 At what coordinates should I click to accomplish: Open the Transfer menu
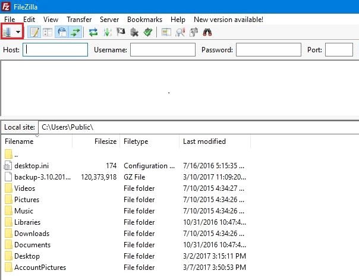click(x=79, y=20)
